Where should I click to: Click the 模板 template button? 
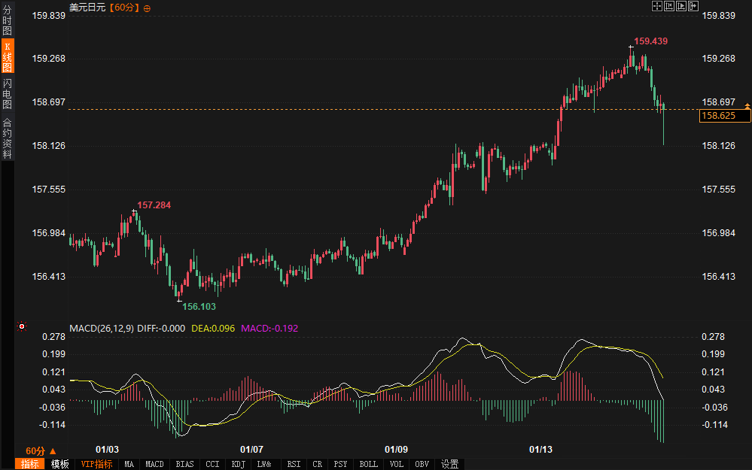59,464
